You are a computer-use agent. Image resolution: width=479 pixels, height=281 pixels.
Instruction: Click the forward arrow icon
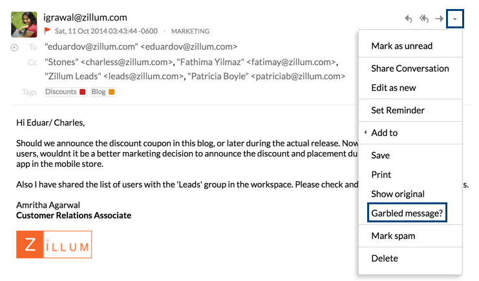click(440, 19)
